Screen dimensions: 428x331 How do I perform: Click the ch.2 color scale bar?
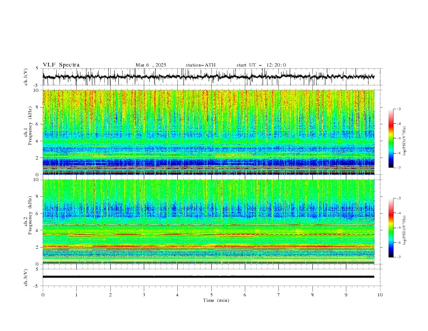pyautogui.click(x=391, y=228)
